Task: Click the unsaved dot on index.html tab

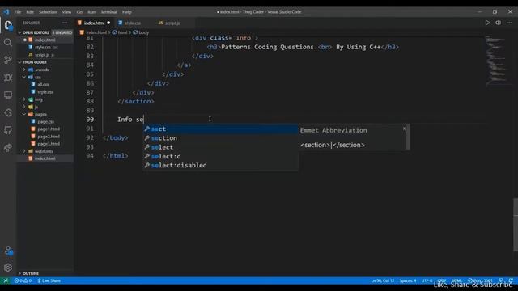Action: pyautogui.click(x=108, y=23)
